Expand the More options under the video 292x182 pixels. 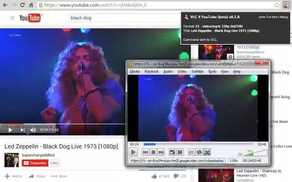[59, 176]
